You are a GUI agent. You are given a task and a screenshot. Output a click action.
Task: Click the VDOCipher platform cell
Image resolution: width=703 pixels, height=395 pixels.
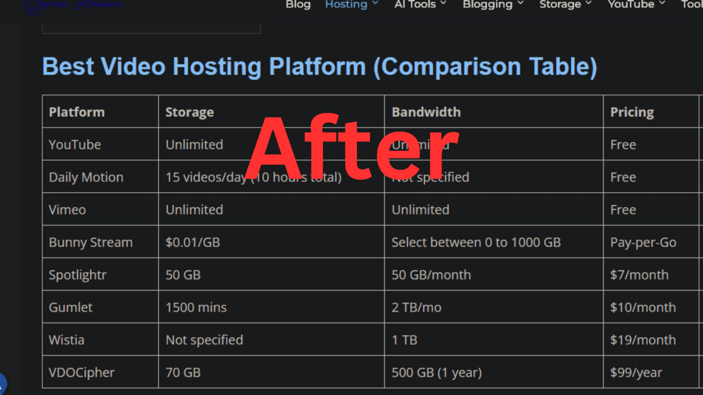100,372
